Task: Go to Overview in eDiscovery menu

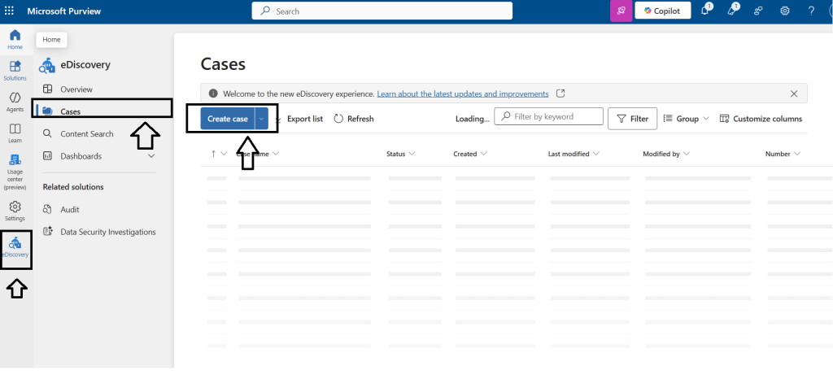Action: coord(76,89)
